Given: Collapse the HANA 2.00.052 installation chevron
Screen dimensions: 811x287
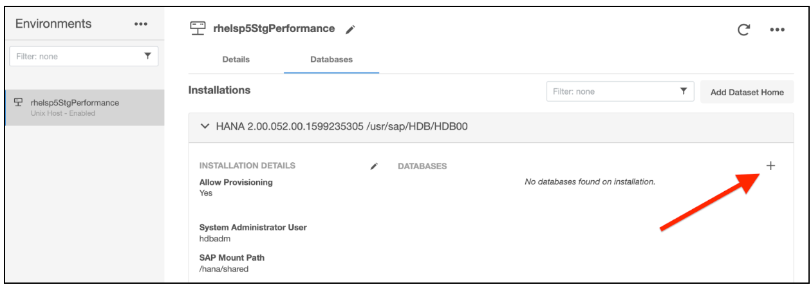Looking at the screenshot, I should [x=205, y=127].
